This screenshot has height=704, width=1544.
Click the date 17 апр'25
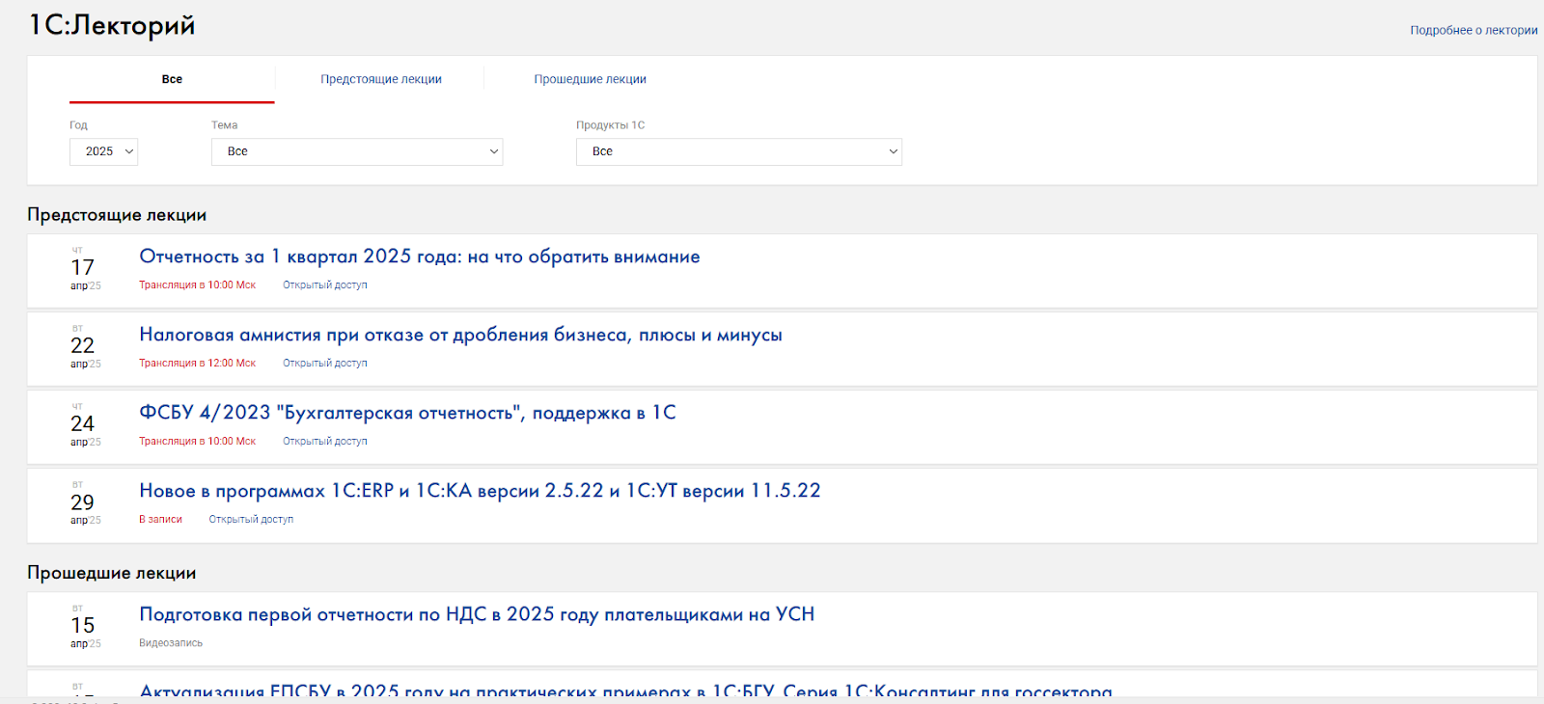84,269
